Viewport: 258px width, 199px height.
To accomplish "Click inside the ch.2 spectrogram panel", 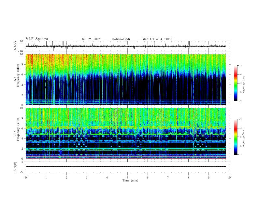I will 125,133.
